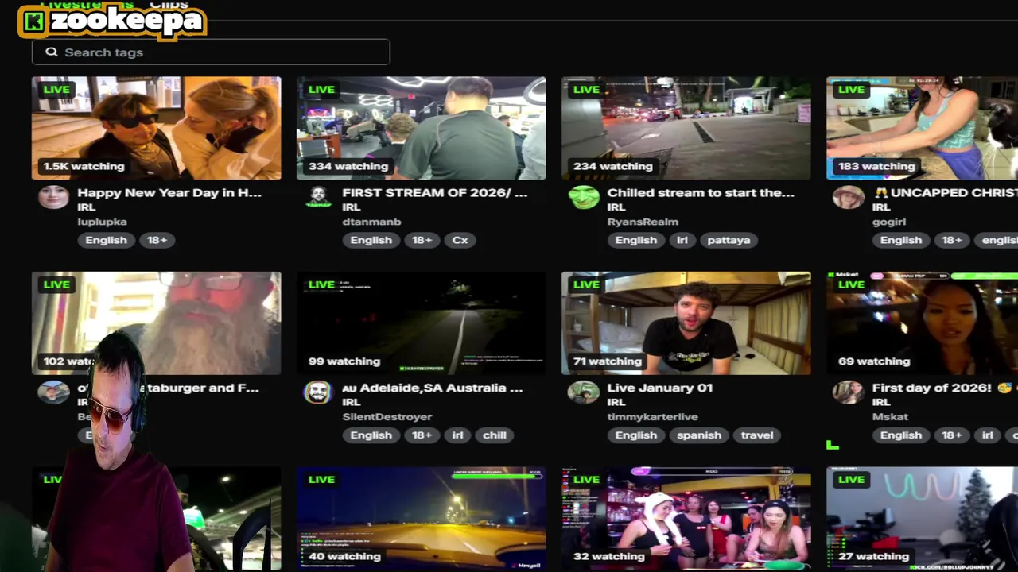Image resolution: width=1018 pixels, height=572 pixels.
Task: Open the SilentDestroyer night road stream thumbnail
Action: (421, 323)
